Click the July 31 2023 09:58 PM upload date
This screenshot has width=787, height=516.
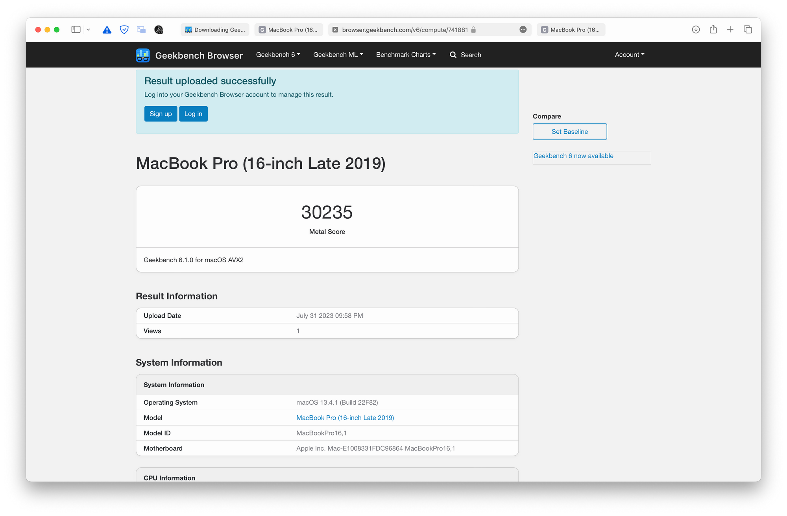330,316
